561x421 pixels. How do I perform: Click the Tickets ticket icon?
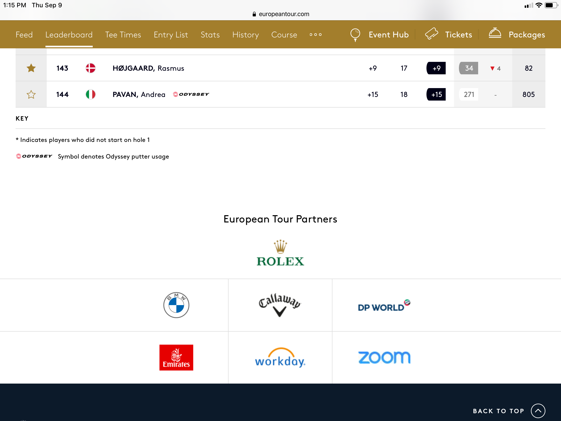pyautogui.click(x=431, y=34)
